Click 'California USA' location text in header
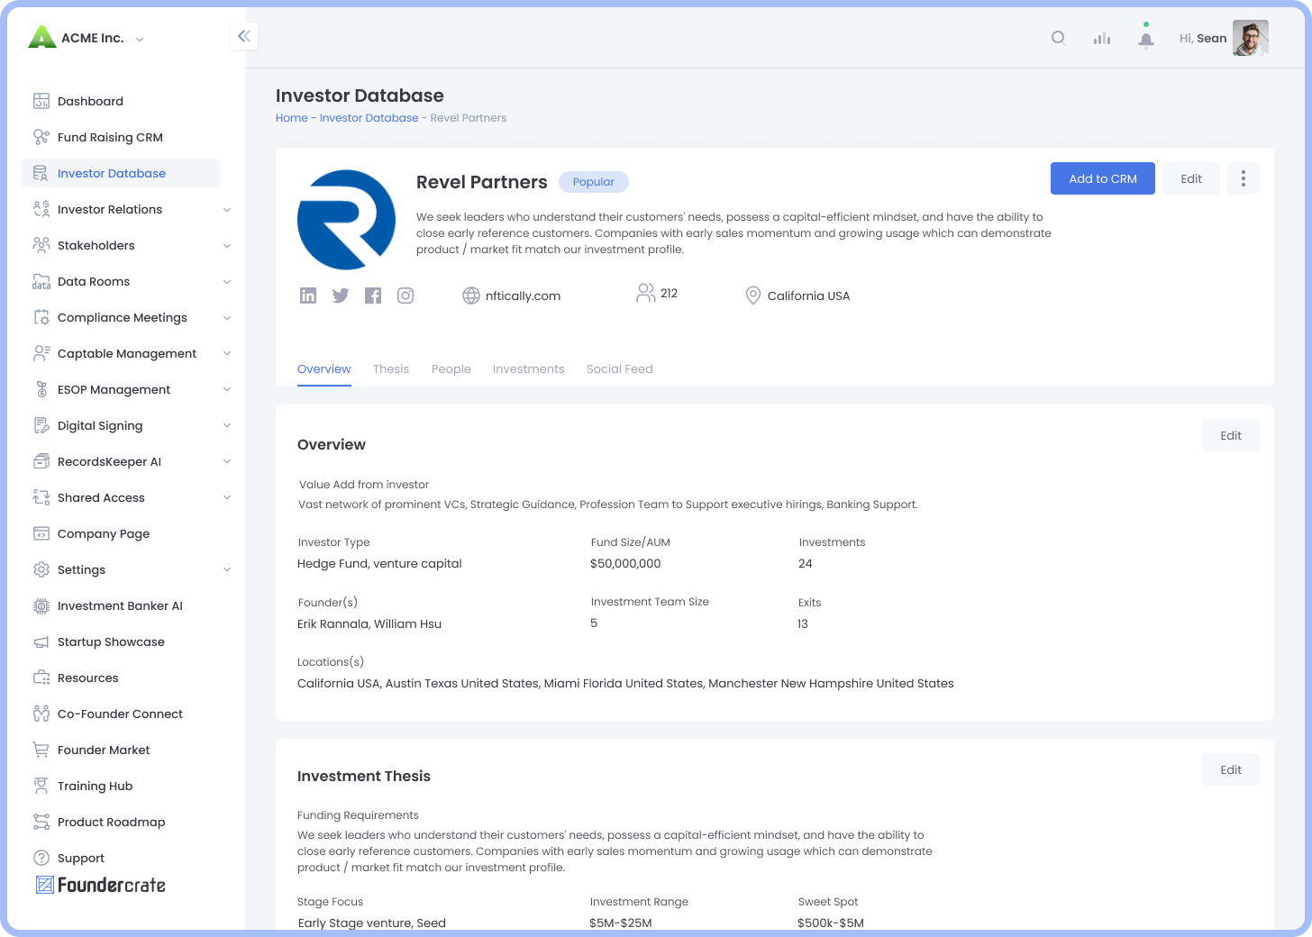1312x937 pixels. (808, 296)
